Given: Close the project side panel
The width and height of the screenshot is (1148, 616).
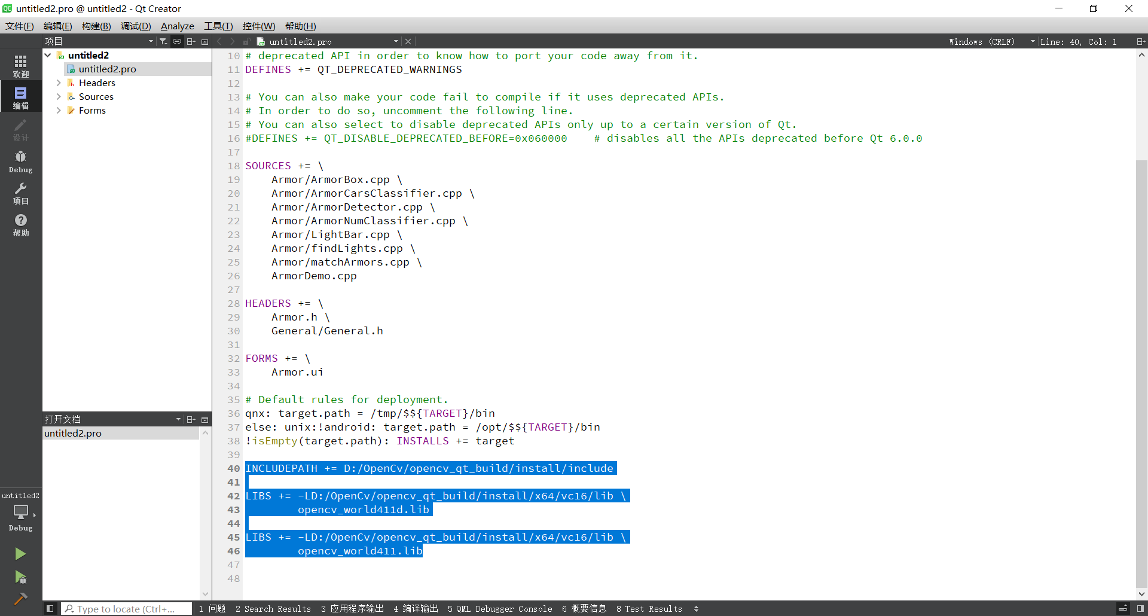Looking at the screenshot, I should click(x=204, y=41).
